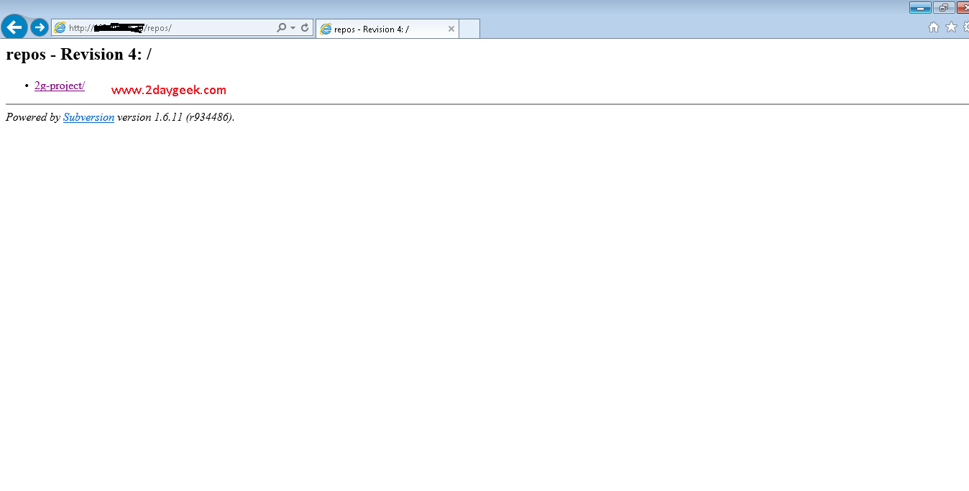Image resolution: width=969 pixels, height=491 pixels.
Task: Go back with the blue back arrow
Action: (x=14, y=27)
